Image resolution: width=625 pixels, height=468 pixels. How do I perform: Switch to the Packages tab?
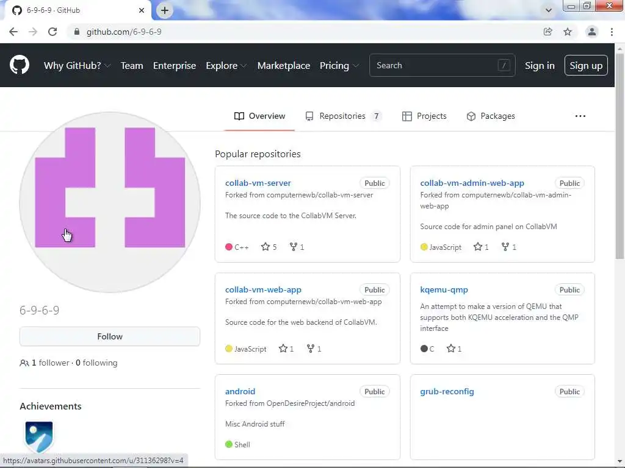coord(491,116)
